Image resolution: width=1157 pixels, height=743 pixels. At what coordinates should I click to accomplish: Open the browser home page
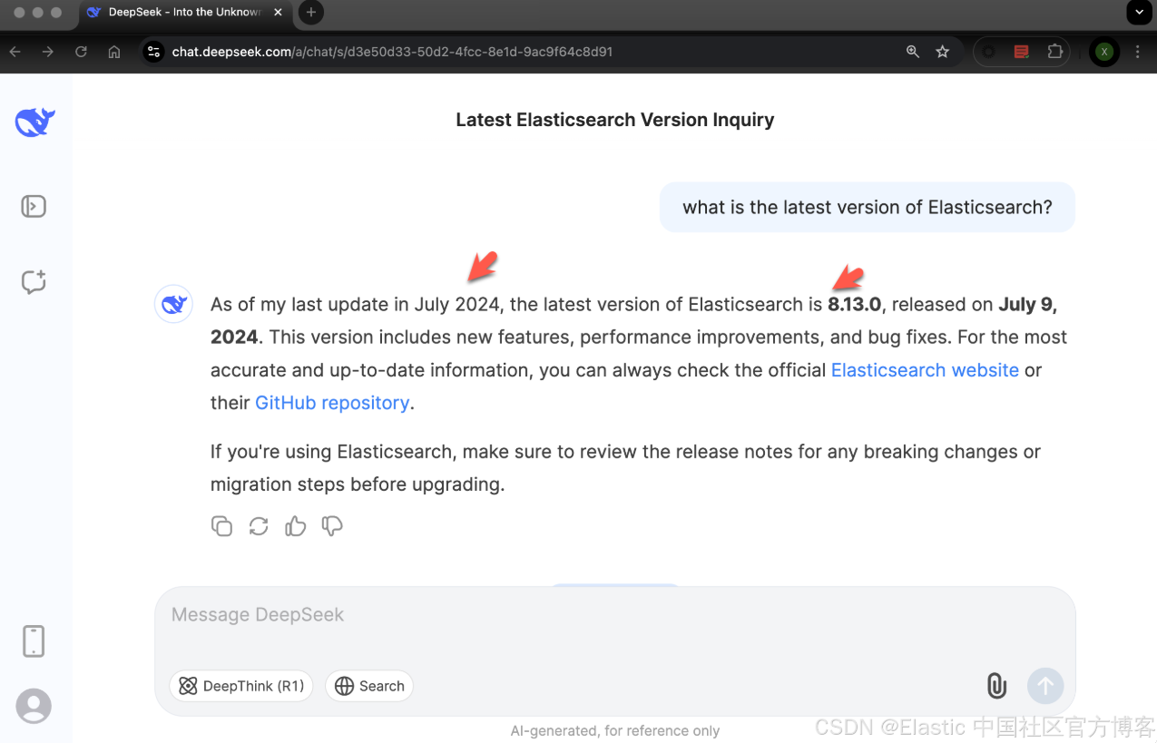tap(114, 52)
